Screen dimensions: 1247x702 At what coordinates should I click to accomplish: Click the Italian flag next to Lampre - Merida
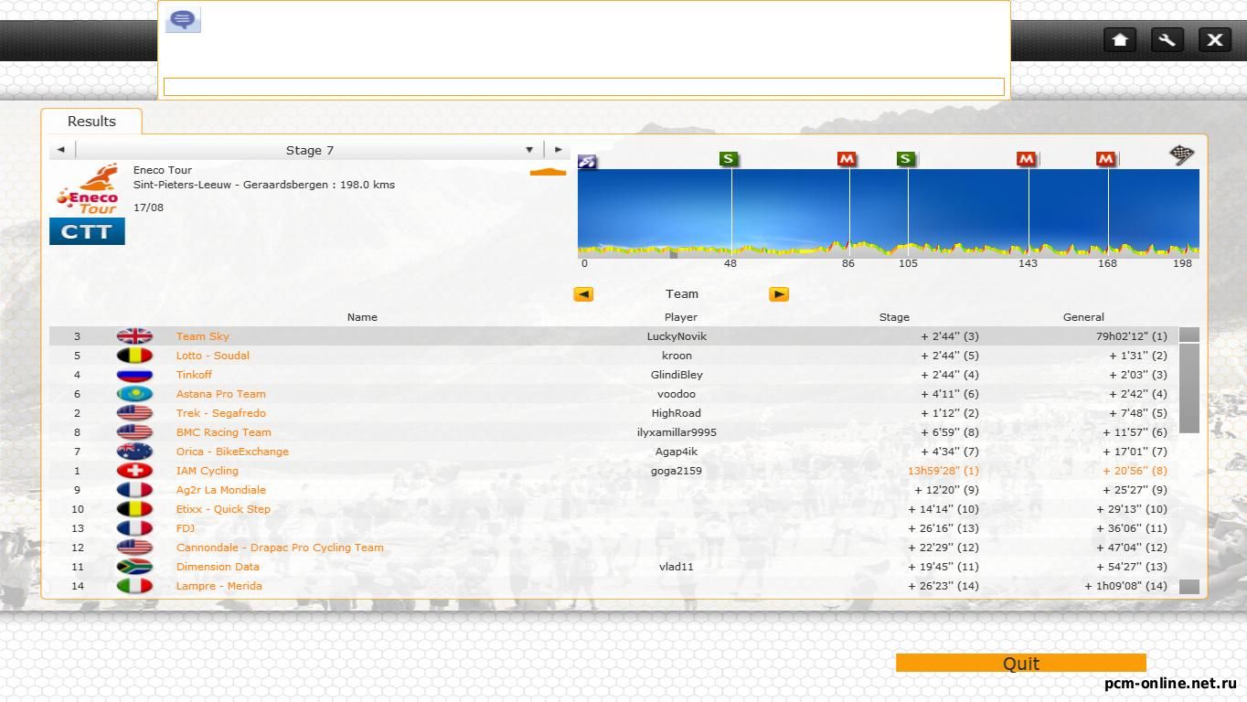click(134, 586)
